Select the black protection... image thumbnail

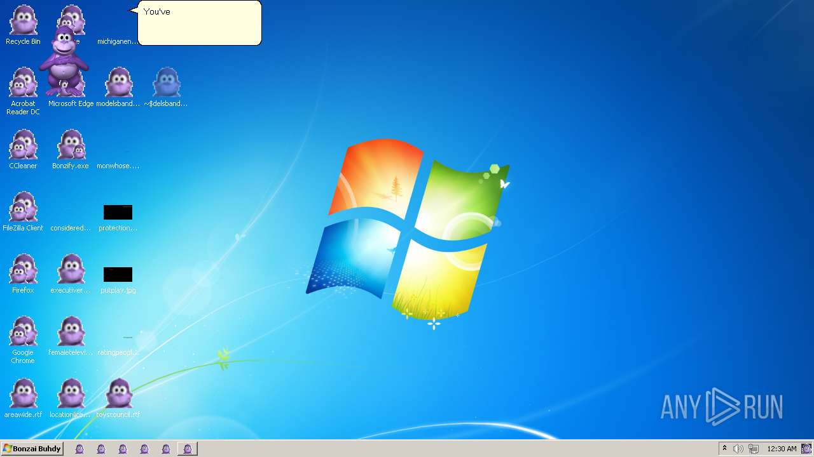click(x=118, y=212)
